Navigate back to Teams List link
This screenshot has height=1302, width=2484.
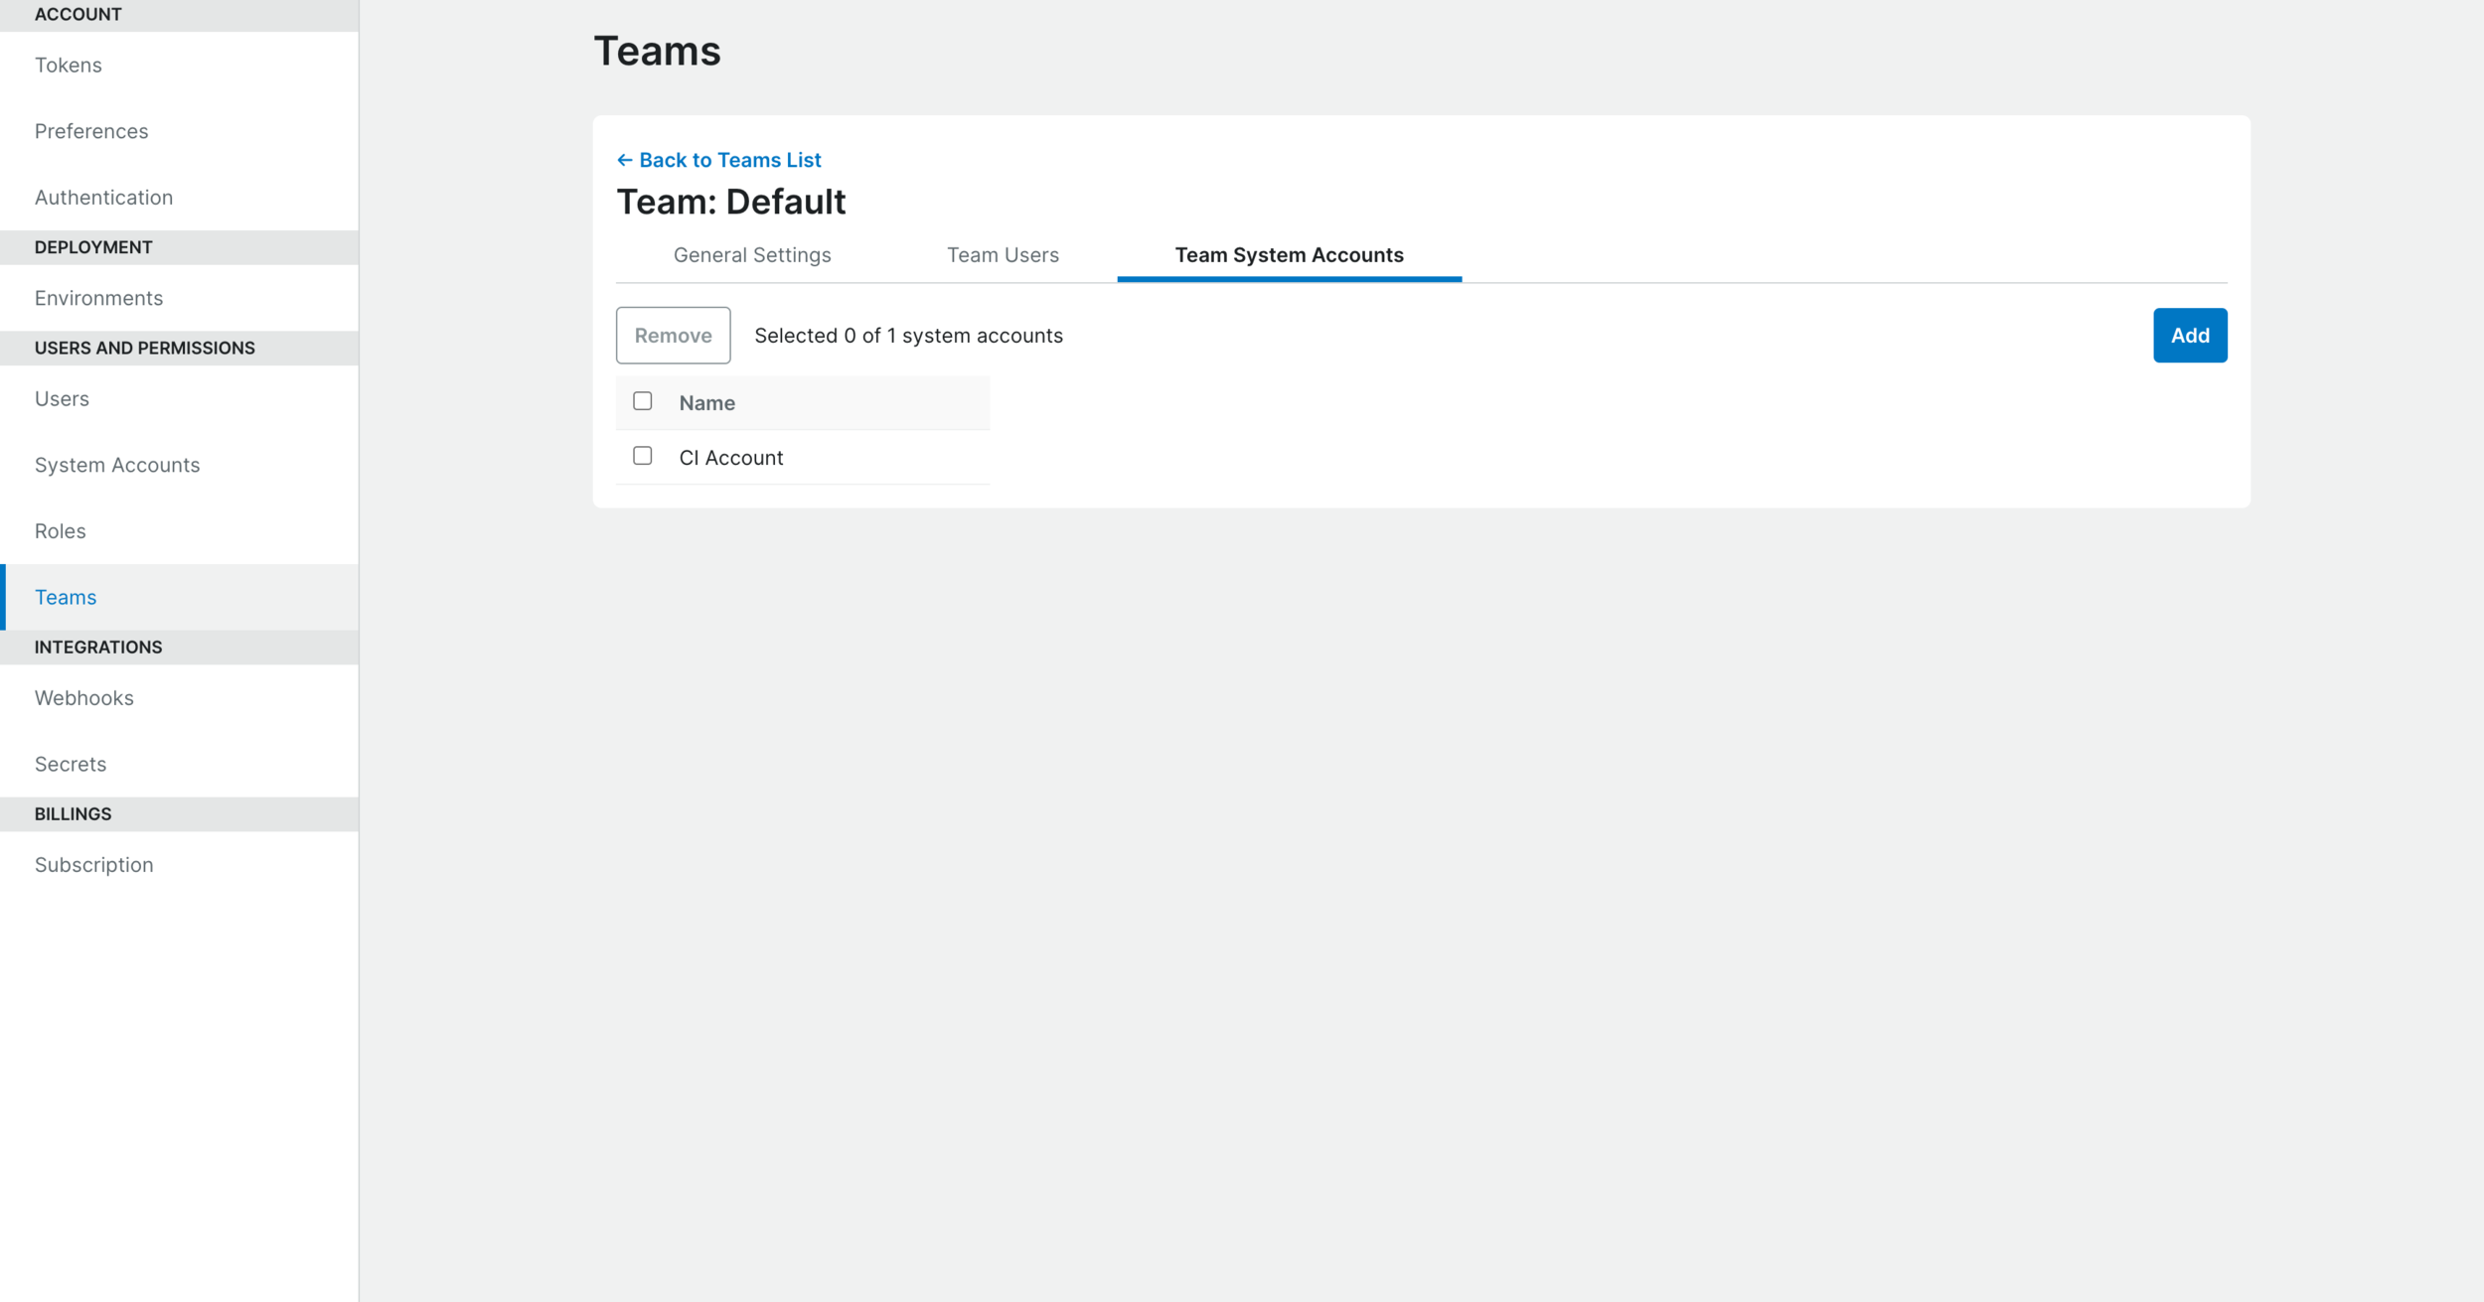[719, 159]
